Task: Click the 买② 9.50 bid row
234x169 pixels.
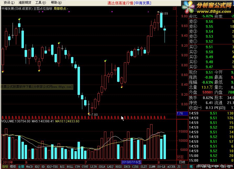Action: point(211,52)
